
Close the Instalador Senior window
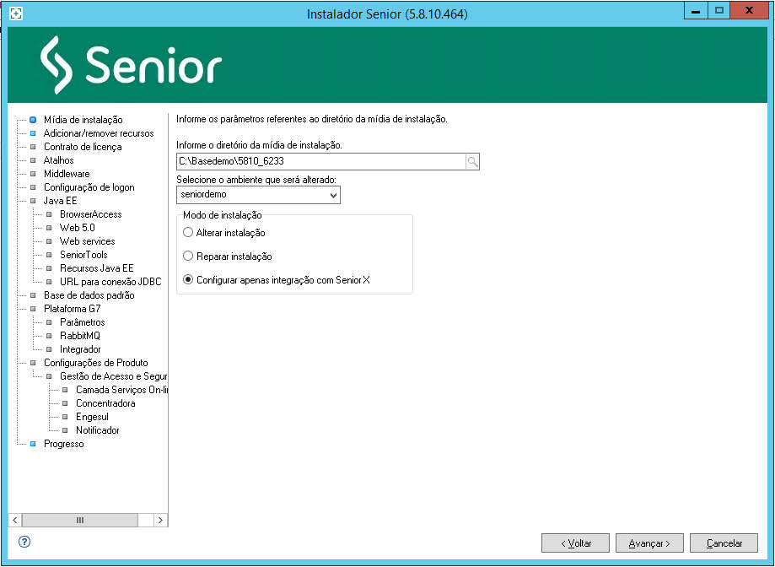click(x=750, y=10)
